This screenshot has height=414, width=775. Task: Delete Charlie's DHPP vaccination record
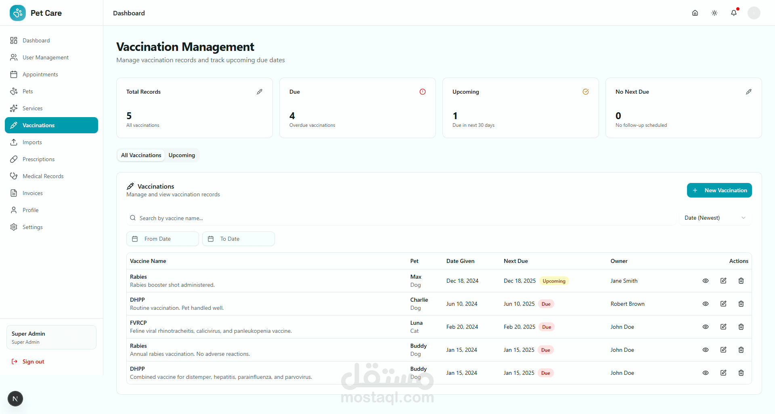[741, 304]
